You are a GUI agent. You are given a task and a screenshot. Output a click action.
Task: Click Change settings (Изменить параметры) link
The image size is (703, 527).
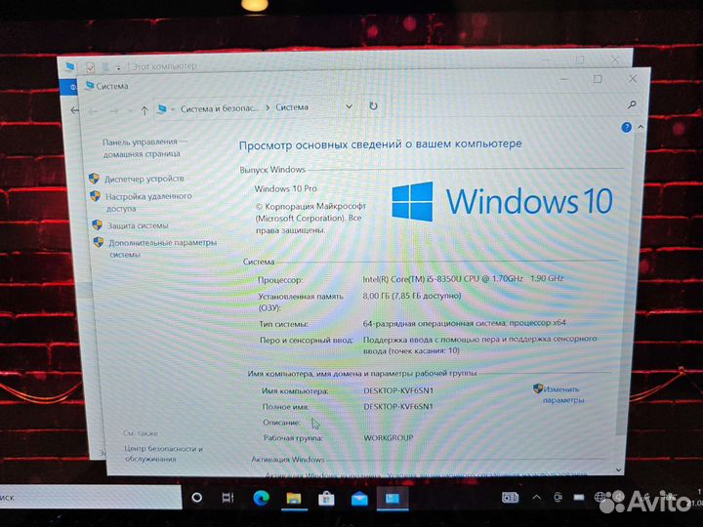[562, 394]
